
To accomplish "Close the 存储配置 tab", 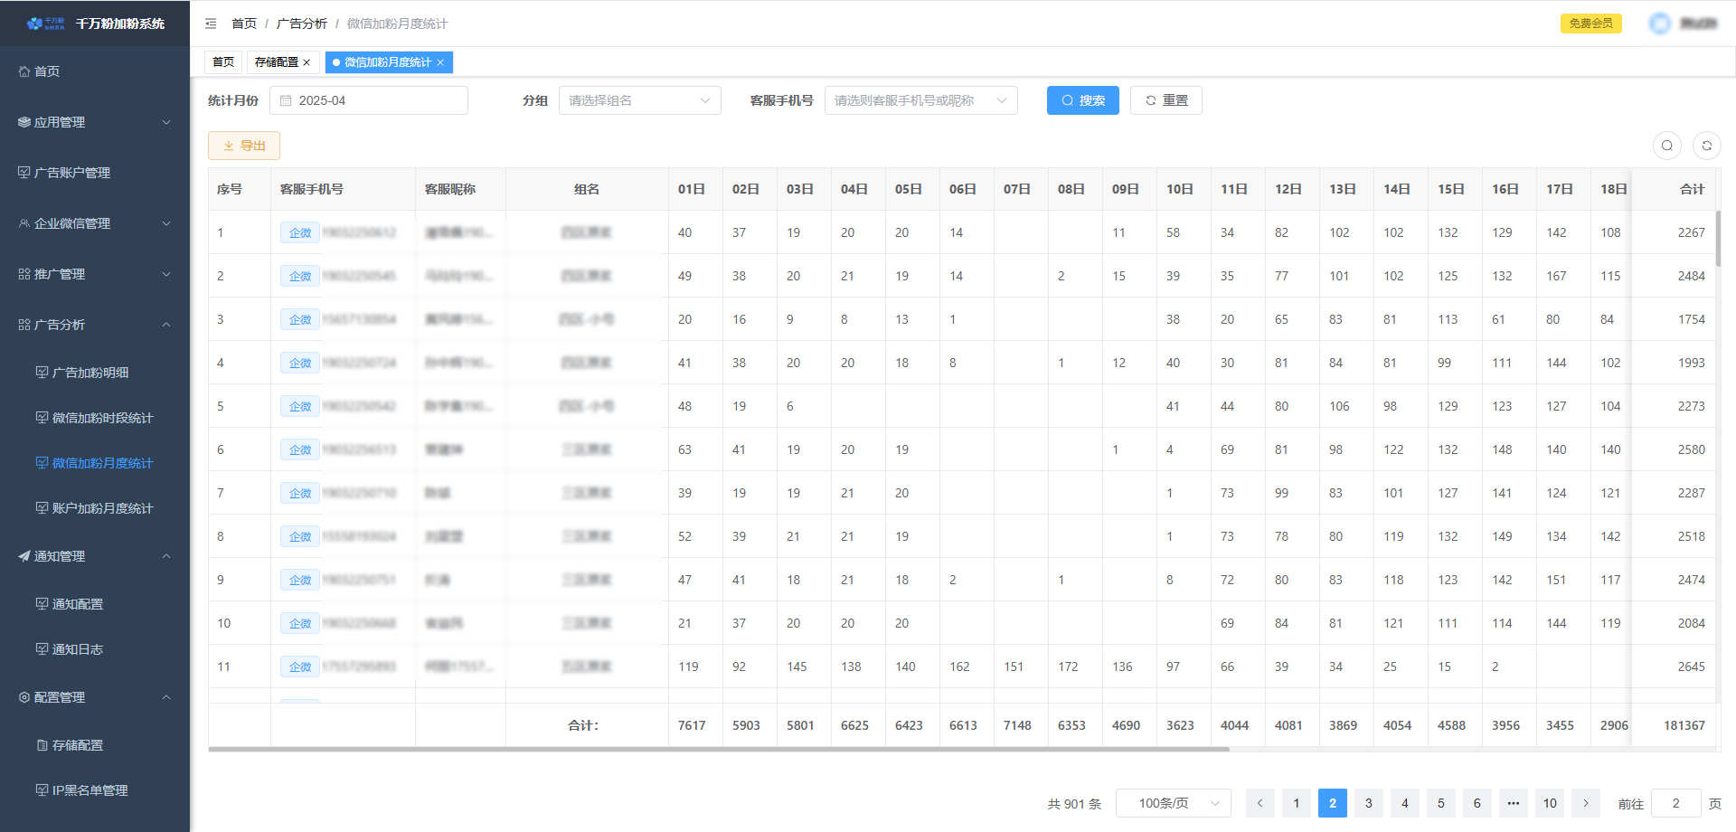I will click(x=307, y=62).
